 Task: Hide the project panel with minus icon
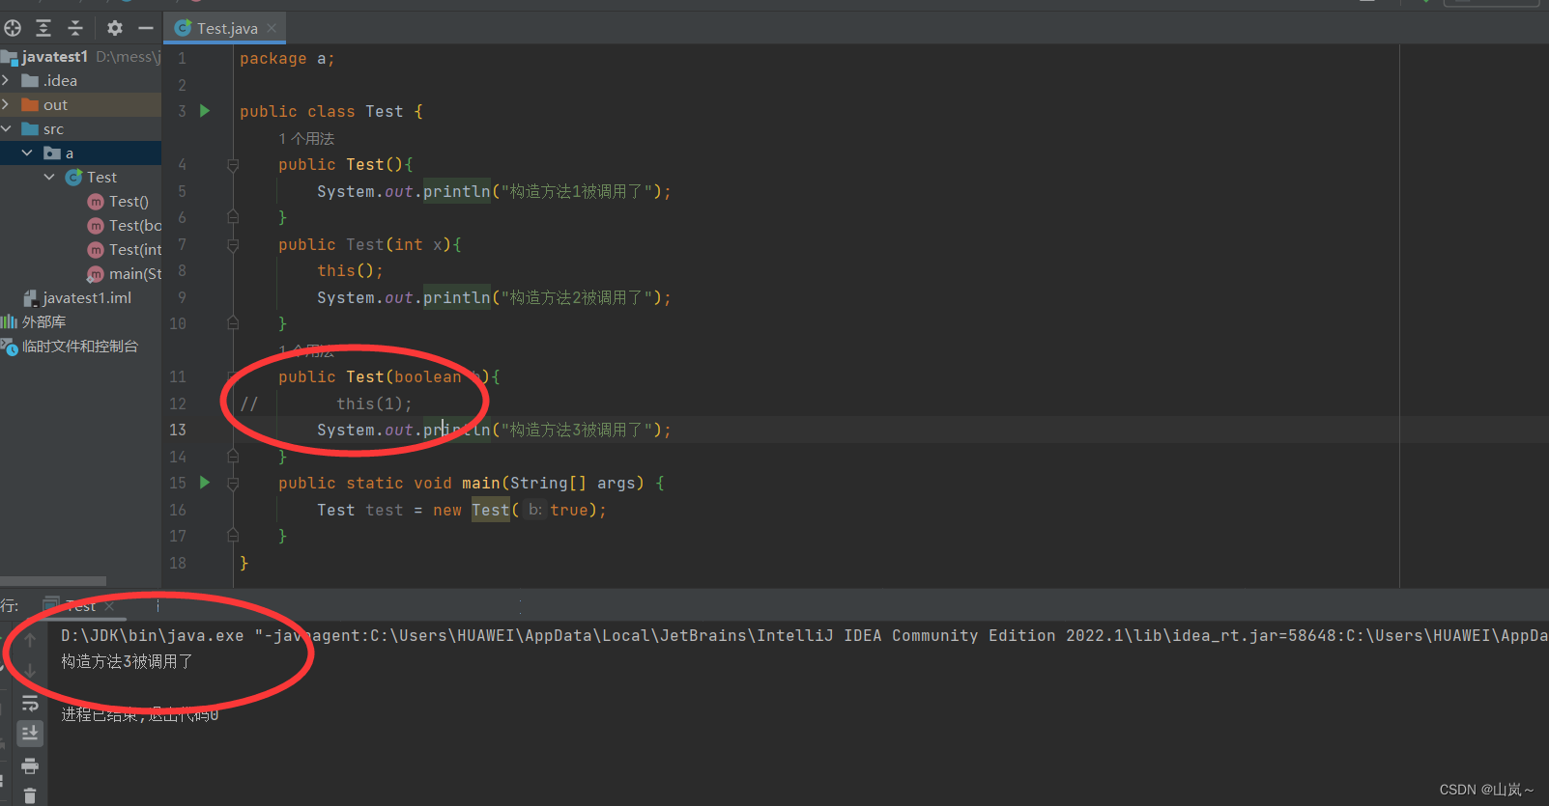coord(146,28)
